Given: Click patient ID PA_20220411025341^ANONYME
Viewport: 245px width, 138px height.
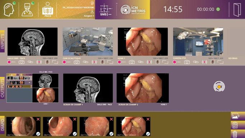Looking at the screenshot, I should (78, 8).
